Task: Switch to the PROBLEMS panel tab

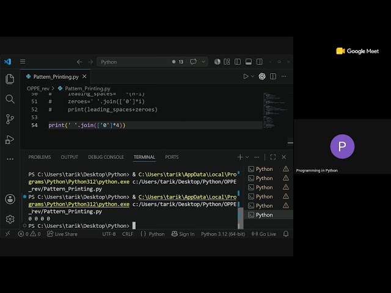Action: click(40, 157)
